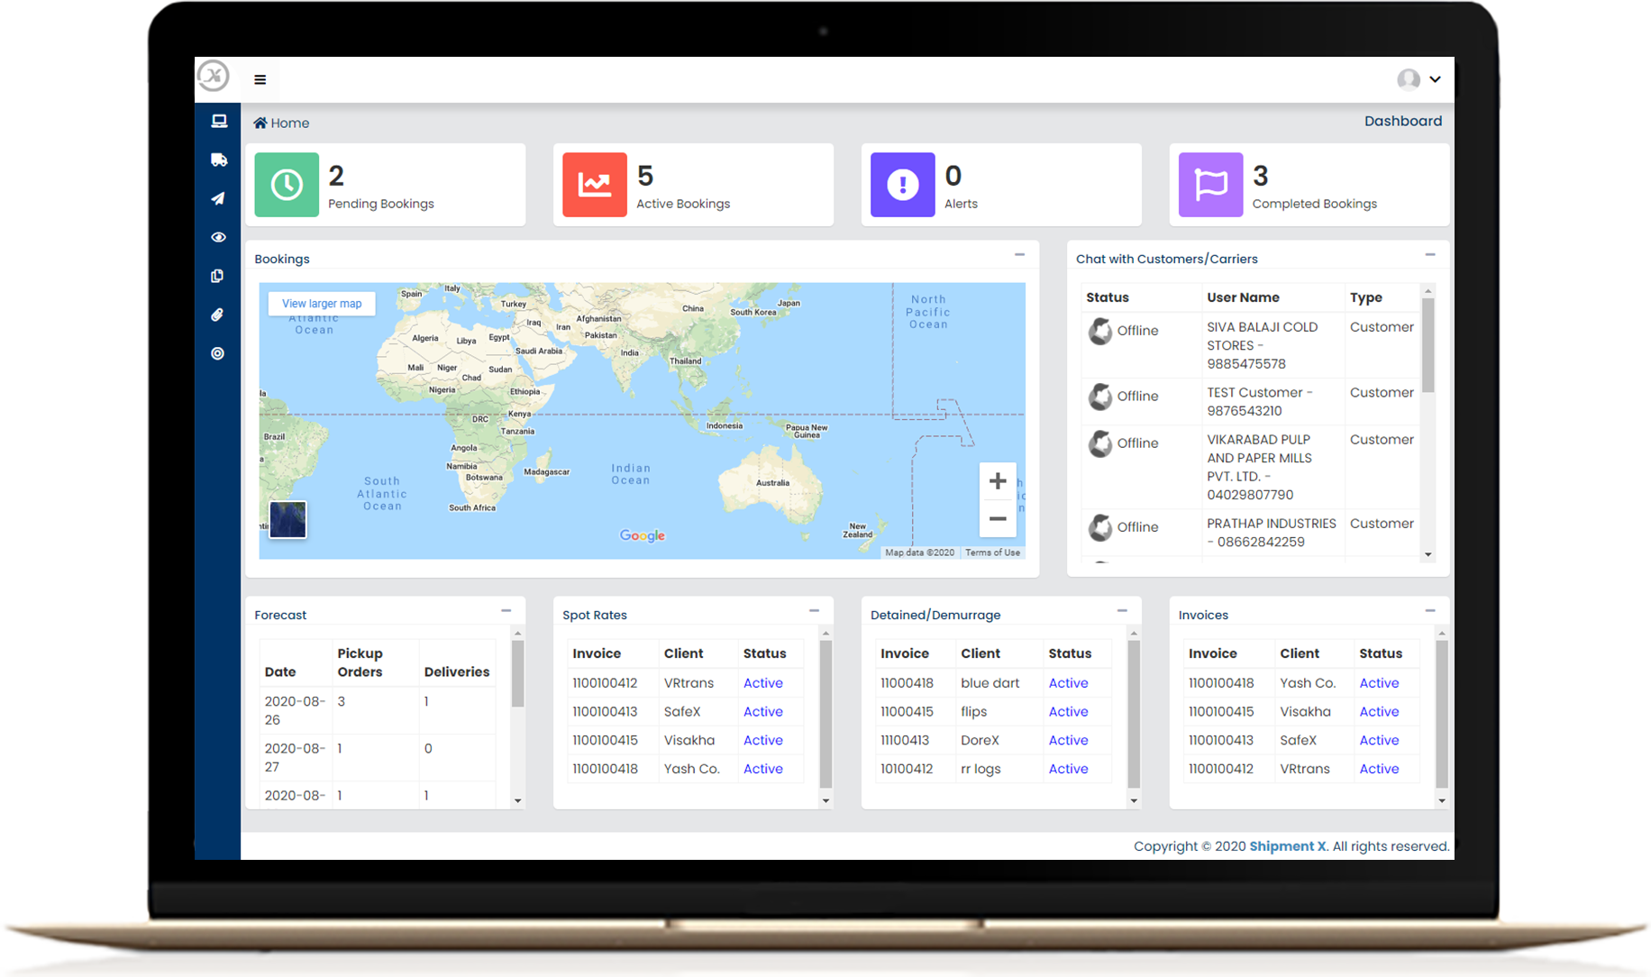Click Active status for Invoices Yash Co.

(1380, 683)
